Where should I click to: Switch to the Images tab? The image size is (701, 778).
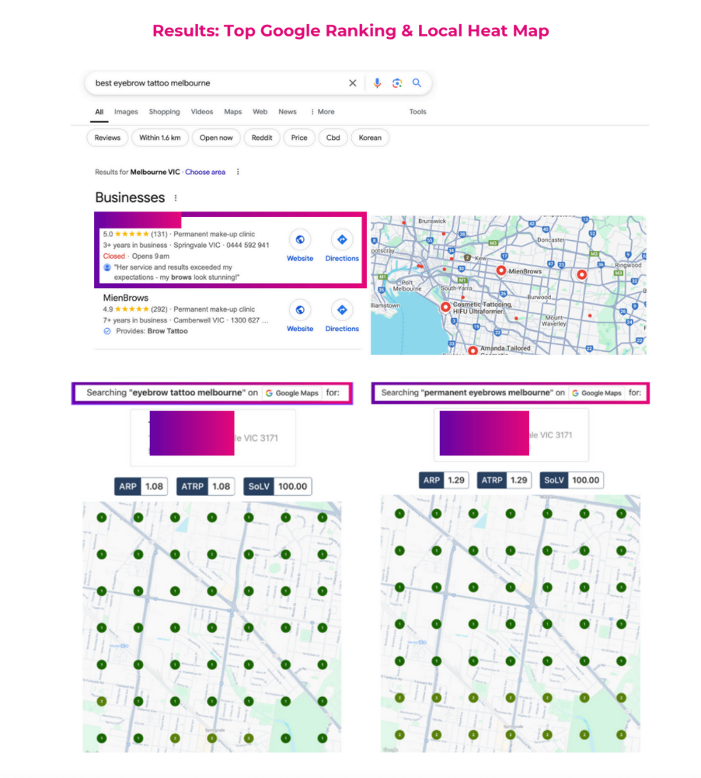[126, 112]
